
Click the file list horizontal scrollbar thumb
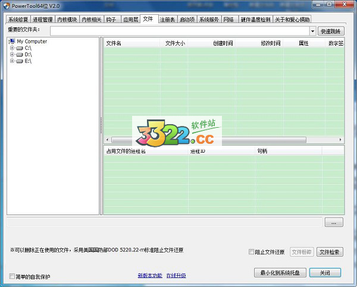(x=209, y=140)
